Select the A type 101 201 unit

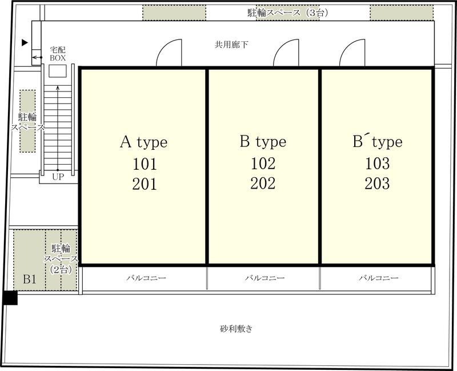coord(143,166)
